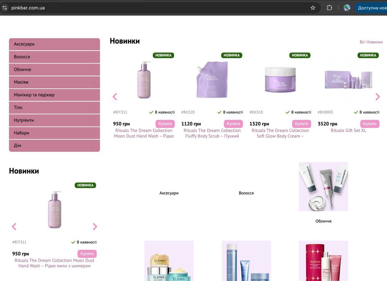Buy the 3520 грн Rituals Gift Set XL
Image resolution: width=387 pixels, height=281 pixels.
370,124
